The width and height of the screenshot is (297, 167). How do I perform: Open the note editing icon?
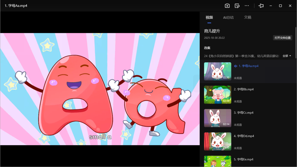[x=237, y=6]
